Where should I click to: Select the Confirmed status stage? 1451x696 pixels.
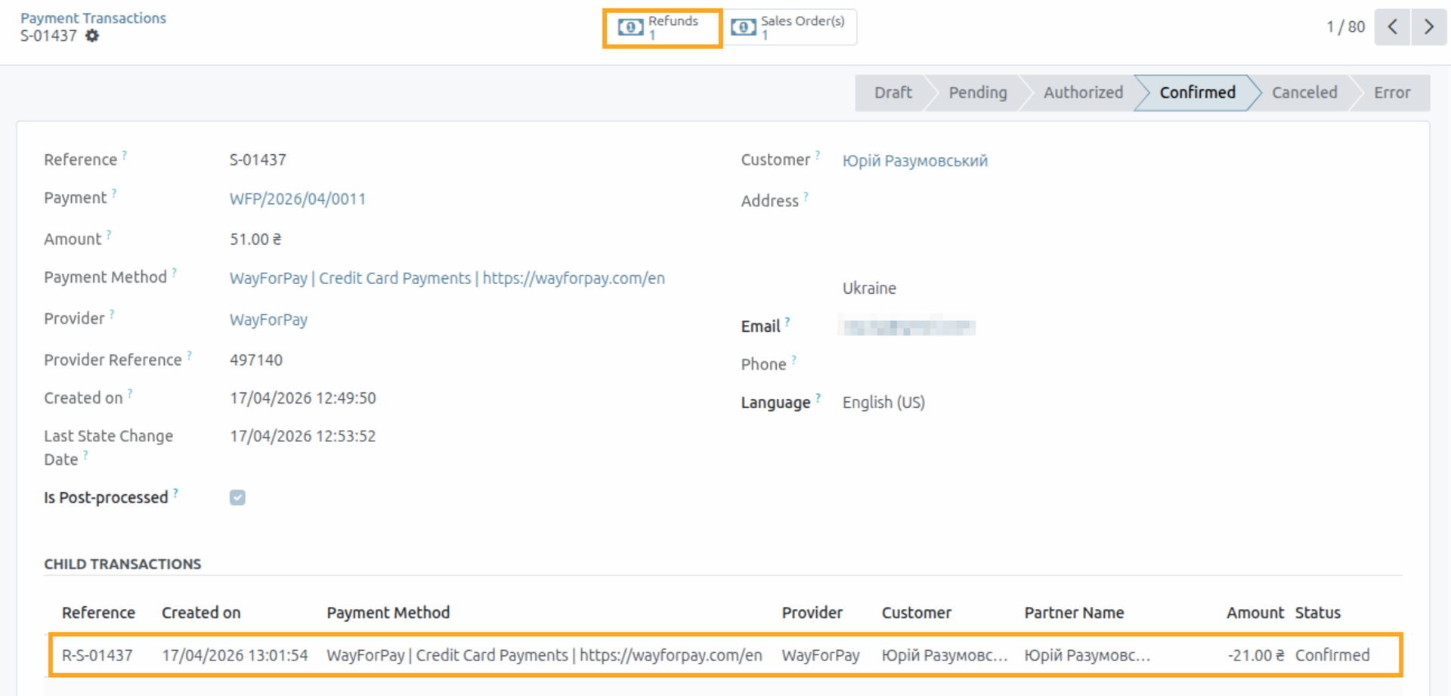[x=1198, y=93]
